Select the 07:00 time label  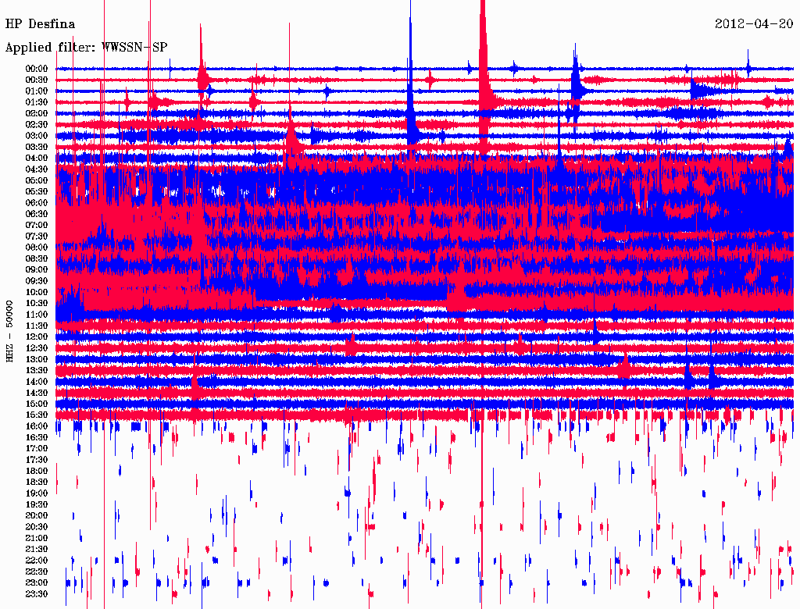tap(37, 225)
